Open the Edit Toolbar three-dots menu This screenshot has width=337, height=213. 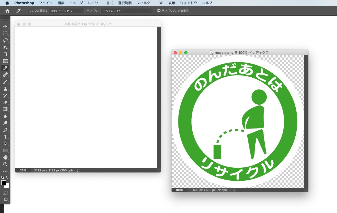pos(5,171)
